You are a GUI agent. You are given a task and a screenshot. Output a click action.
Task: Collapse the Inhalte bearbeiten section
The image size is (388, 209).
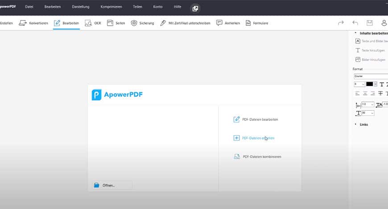point(355,33)
